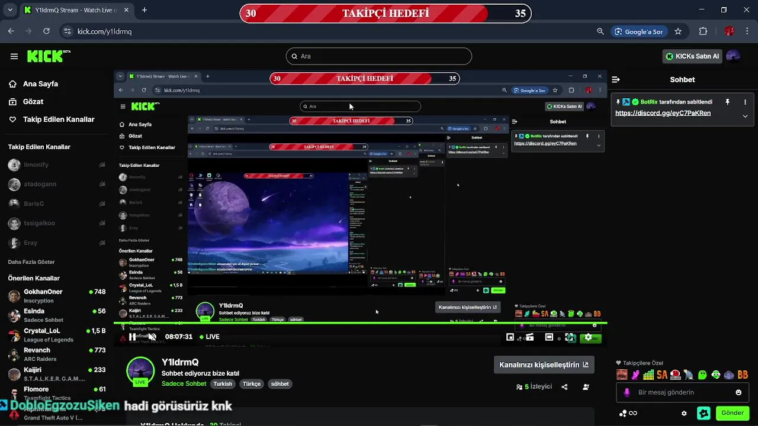
Task: Click the Turkish tag under the channel name
Action: coord(223,384)
